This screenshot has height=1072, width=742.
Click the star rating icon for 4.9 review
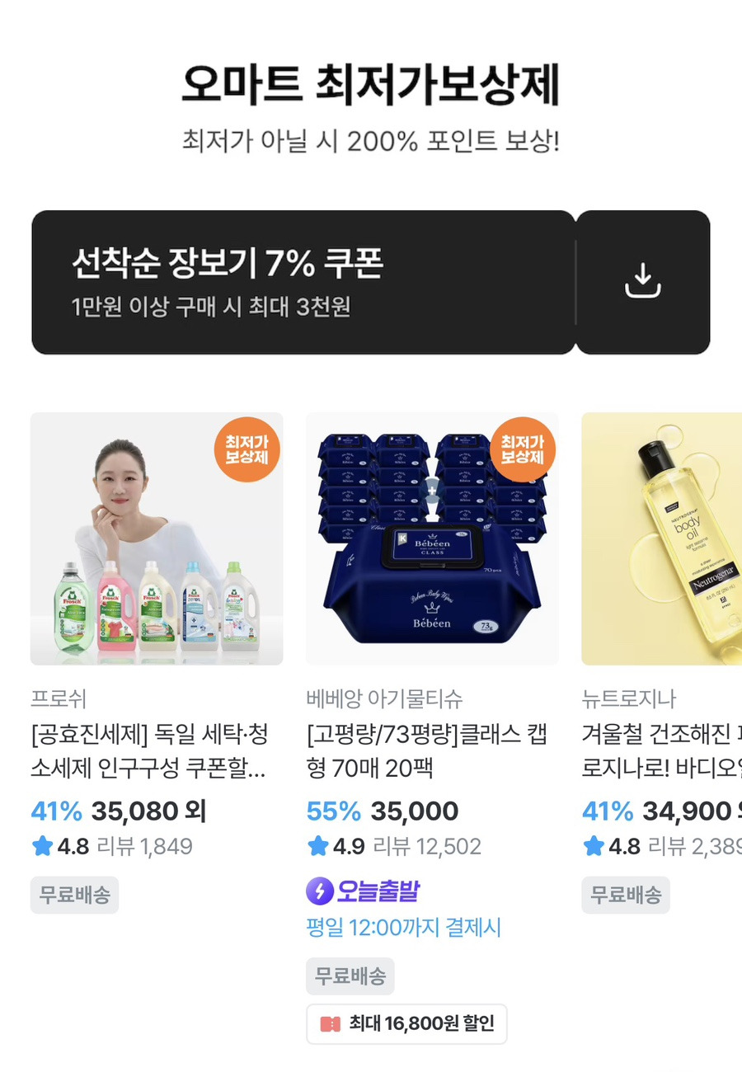(x=317, y=846)
